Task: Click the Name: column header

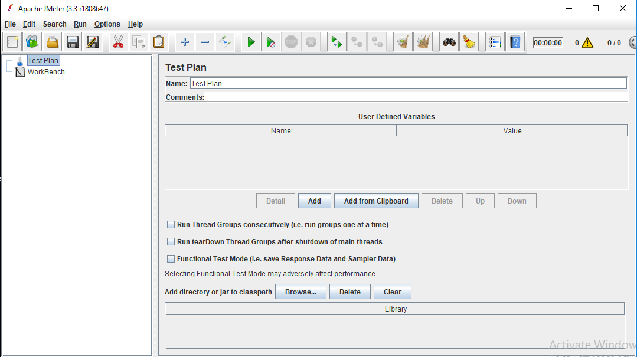Action: point(281,131)
